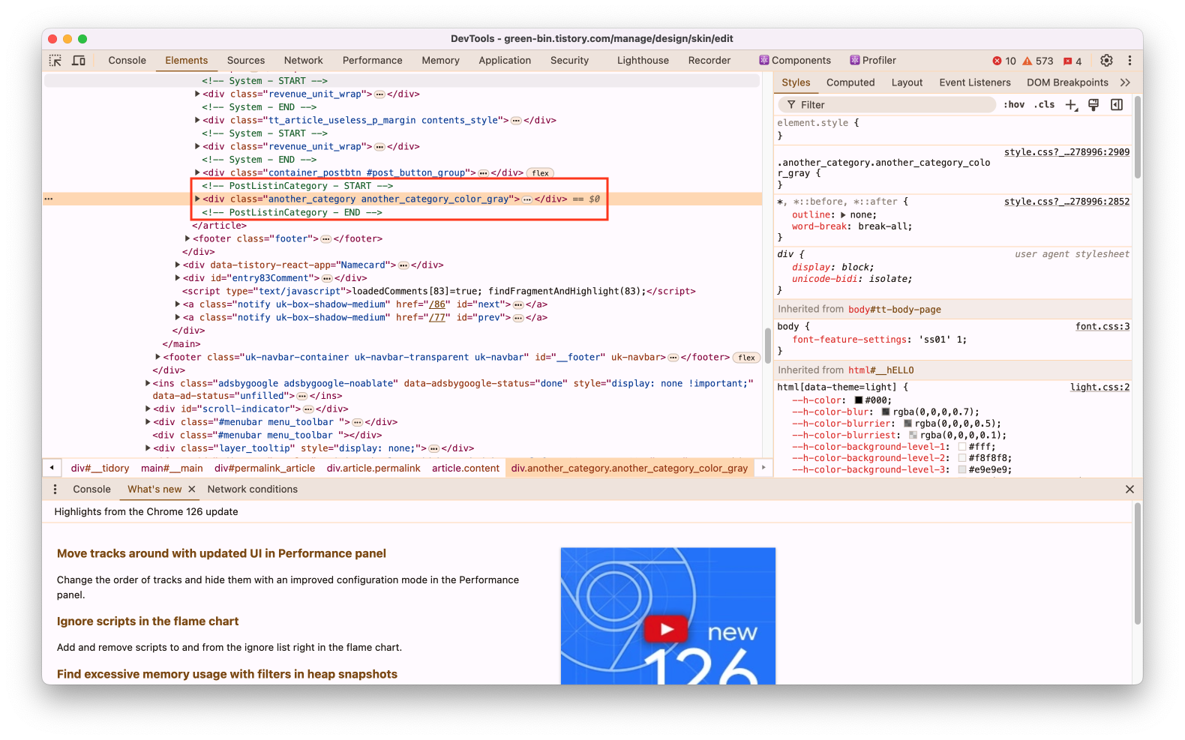Open DevTools settings gear
Screen dimensions: 1185x740
pyautogui.click(x=1106, y=61)
